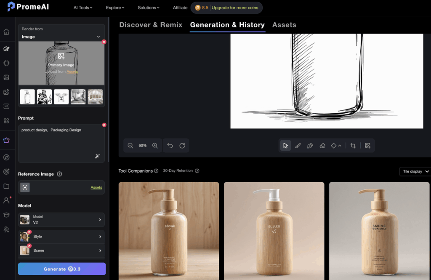Expand the Explore menu
This screenshot has height=280, width=431.
pyautogui.click(x=115, y=8)
